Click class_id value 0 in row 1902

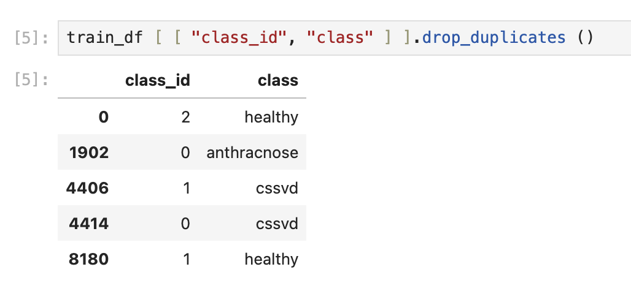[x=185, y=152]
